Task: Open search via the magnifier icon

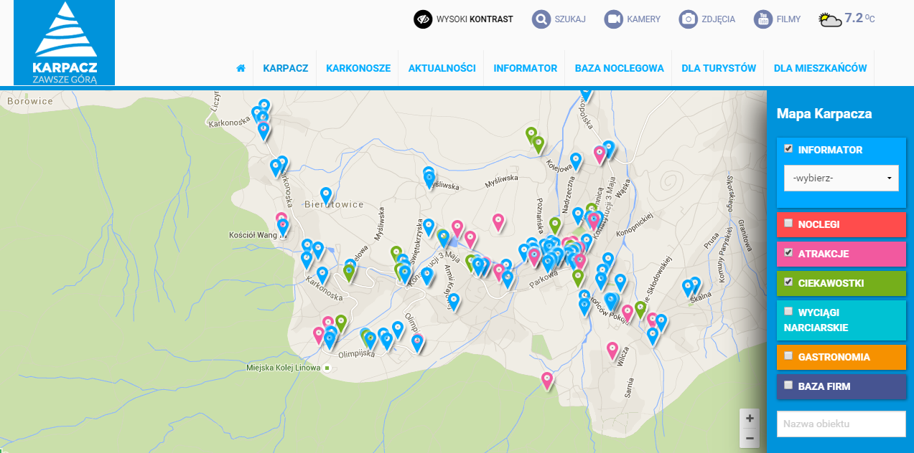Action: pos(541,19)
